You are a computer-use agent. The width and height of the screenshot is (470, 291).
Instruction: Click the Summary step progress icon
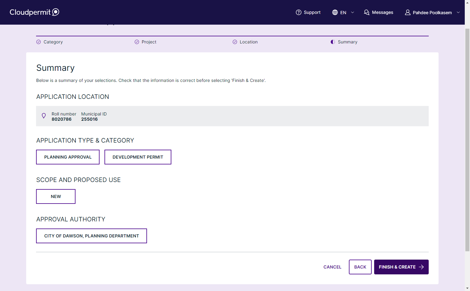333,42
